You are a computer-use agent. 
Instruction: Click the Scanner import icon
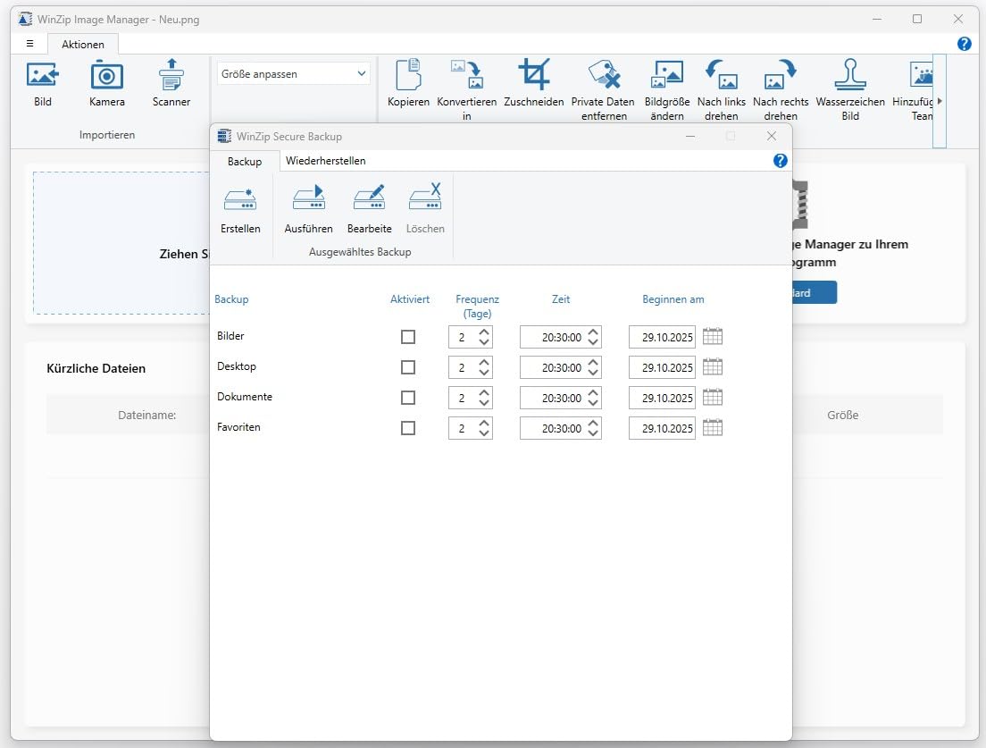point(171,75)
